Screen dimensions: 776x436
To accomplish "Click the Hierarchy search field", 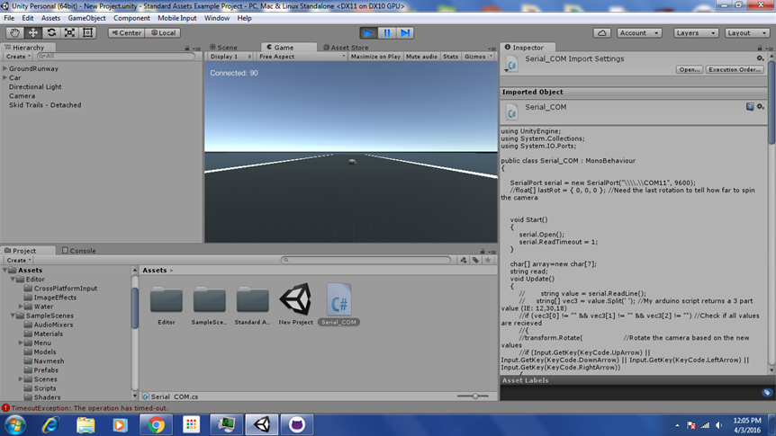I will click(x=116, y=57).
